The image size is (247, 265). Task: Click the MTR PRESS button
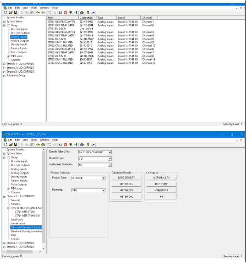coord(161,190)
